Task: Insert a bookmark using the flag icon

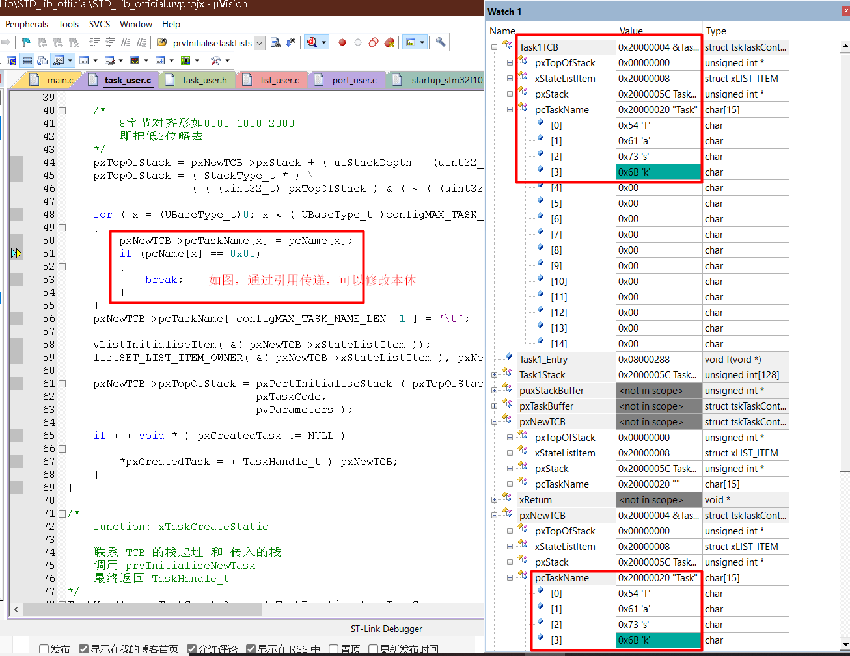Action: click(x=26, y=42)
